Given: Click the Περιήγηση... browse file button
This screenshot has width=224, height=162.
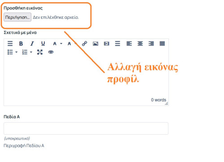Looking at the screenshot, I should (x=17, y=17).
